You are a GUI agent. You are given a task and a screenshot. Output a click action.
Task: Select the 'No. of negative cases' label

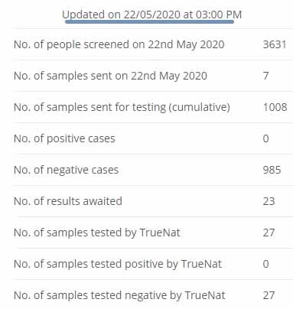[x=67, y=170]
